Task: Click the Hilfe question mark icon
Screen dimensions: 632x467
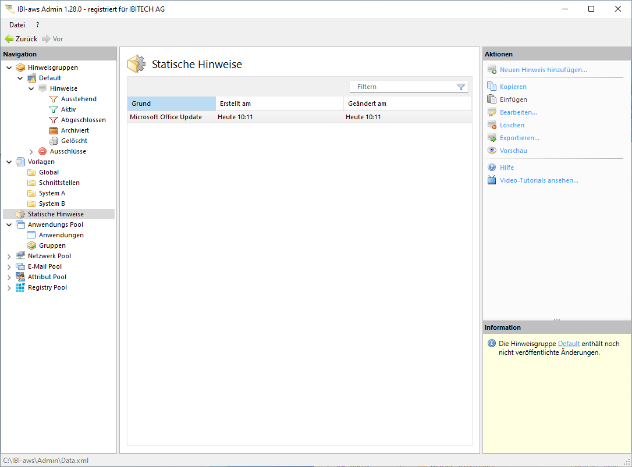Action: click(x=492, y=167)
